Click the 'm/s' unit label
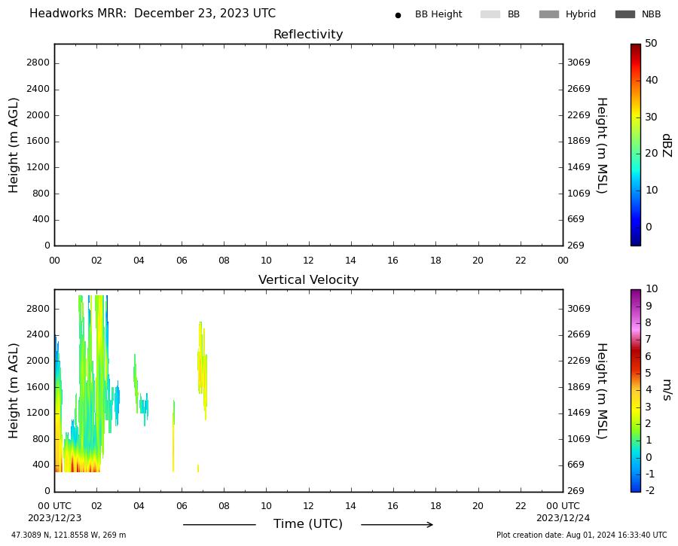The height and width of the screenshot is (546, 678). click(667, 390)
